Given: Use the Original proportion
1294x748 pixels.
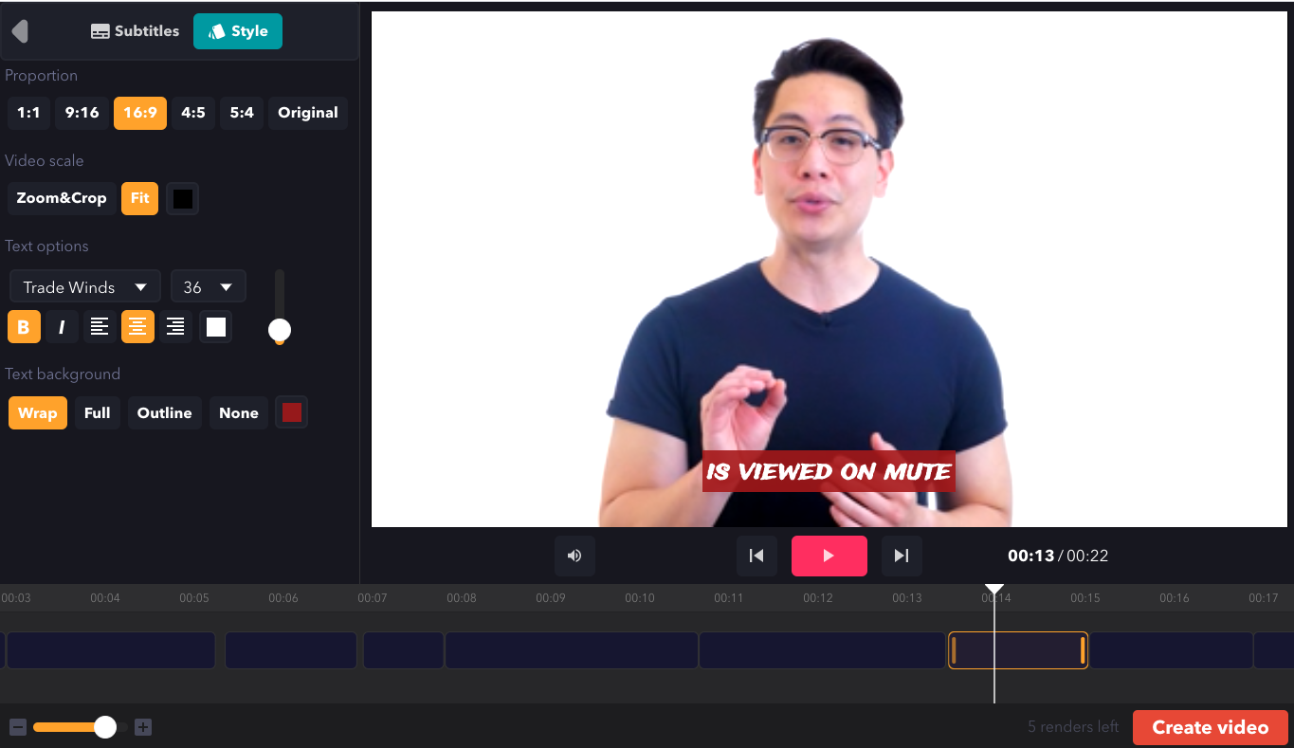Looking at the screenshot, I should point(308,113).
